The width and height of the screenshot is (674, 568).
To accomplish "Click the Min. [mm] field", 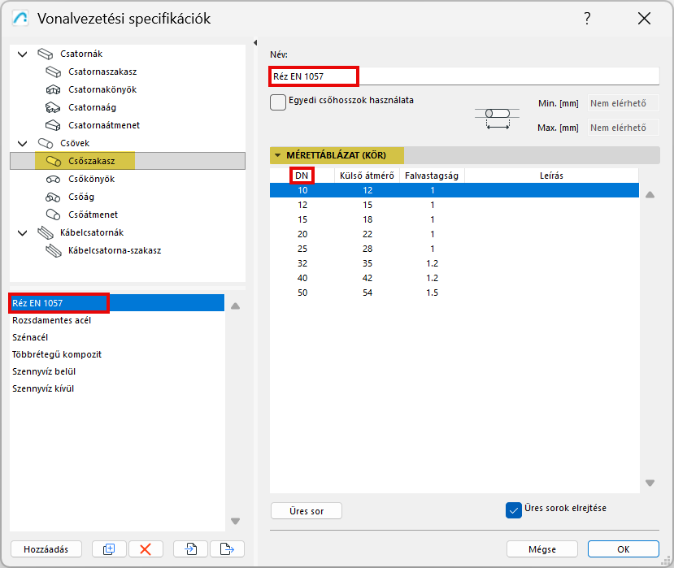I will click(624, 103).
